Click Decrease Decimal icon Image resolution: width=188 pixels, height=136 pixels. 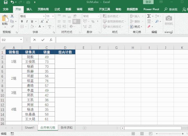click(x=90, y=26)
